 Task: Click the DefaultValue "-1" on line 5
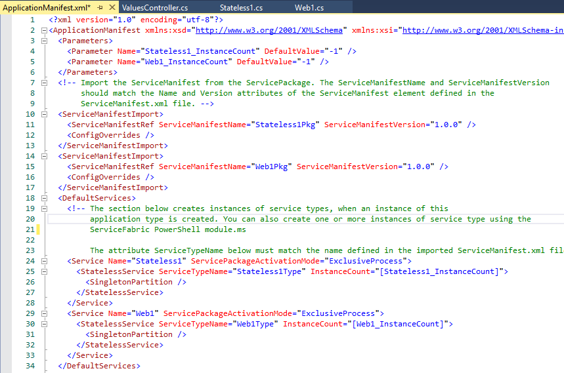(306, 62)
